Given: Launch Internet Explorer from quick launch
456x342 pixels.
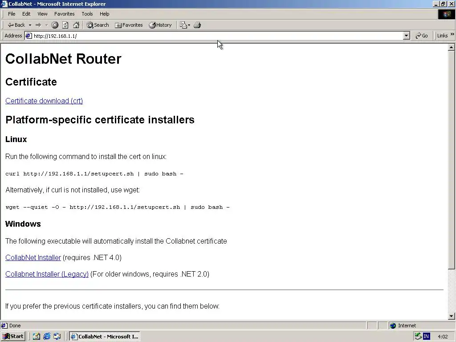Looking at the screenshot, I should point(46,337).
